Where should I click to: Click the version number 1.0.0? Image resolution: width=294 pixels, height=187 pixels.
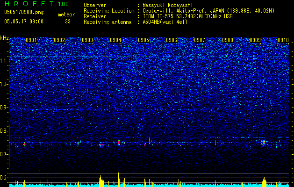click(63, 4)
